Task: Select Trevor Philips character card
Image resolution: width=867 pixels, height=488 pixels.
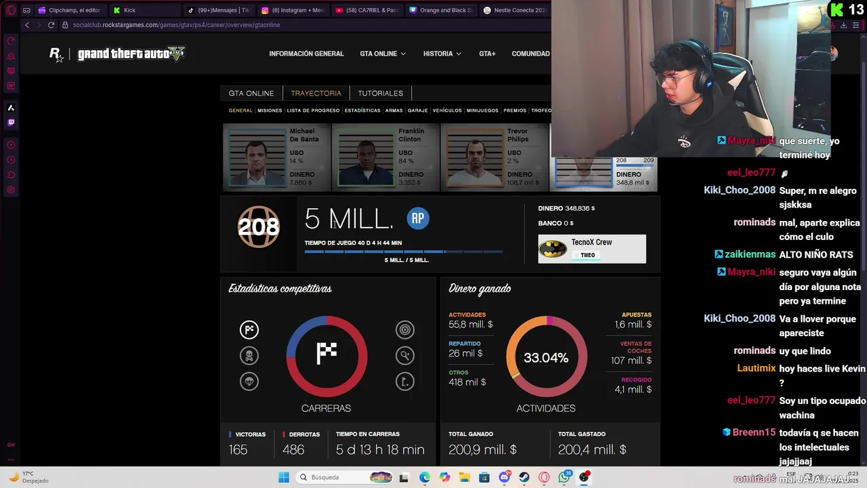Action: tap(495, 157)
